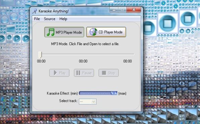
Task: Open the Help menu
Action: [63, 19]
